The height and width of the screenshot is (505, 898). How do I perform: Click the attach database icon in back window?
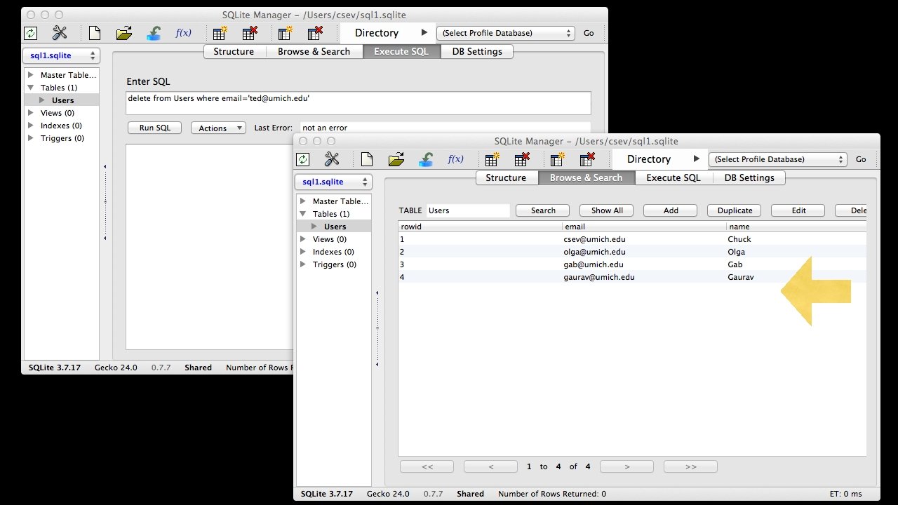pos(154,33)
